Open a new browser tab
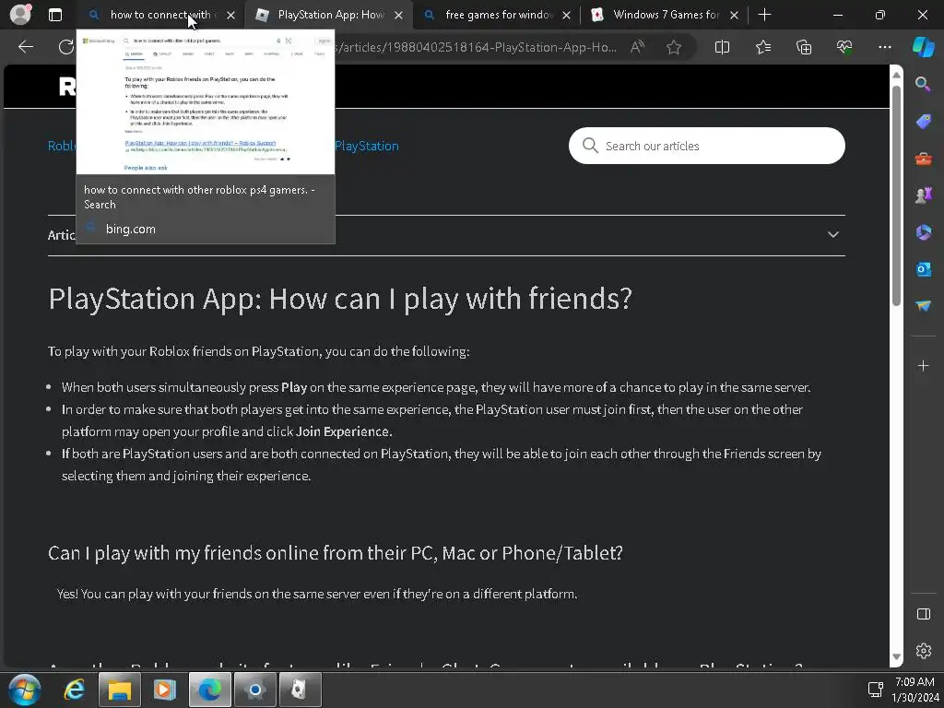Screen dimensions: 944x708 click(764, 15)
